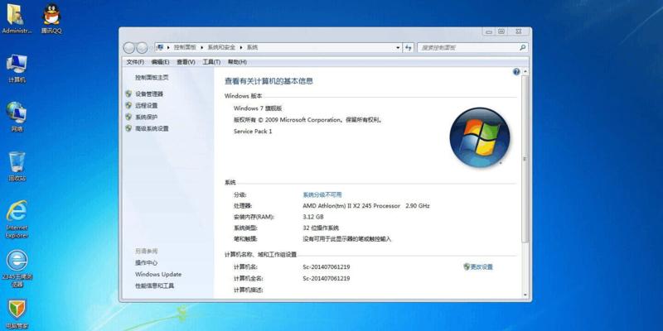Viewport: 663px width, 331px height.
Task: Expand the arrow after 系统和安全 breadcrumb
Action: (x=241, y=48)
